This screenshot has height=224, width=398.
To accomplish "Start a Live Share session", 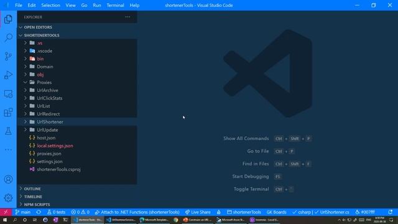I will pyautogui.click(x=198, y=212).
